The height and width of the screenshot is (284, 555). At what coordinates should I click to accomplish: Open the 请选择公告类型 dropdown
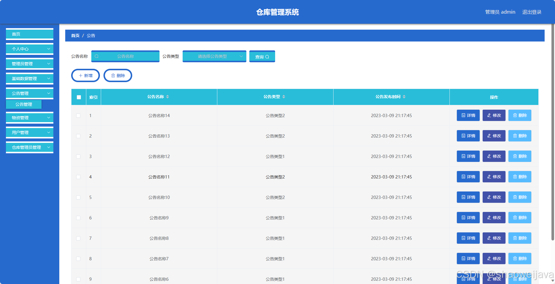(x=214, y=56)
